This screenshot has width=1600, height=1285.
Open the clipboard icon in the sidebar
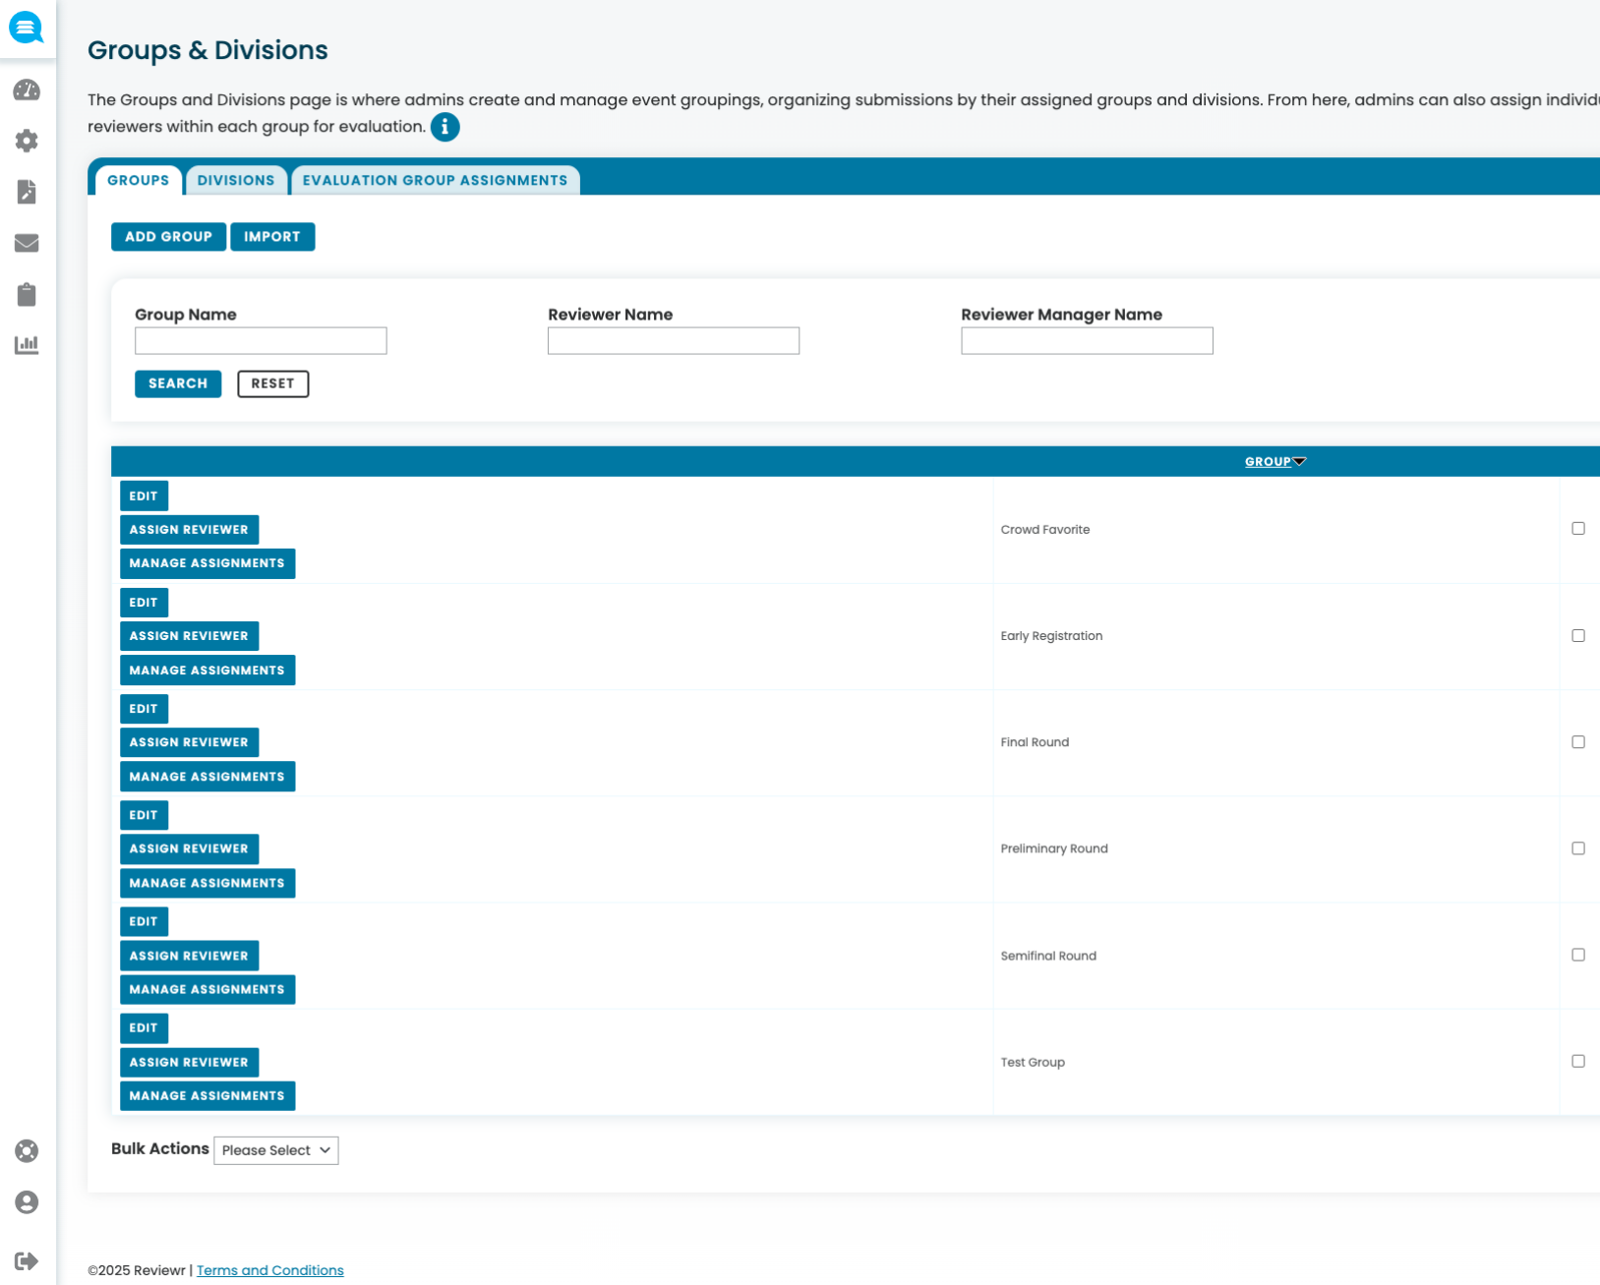(27, 294)
